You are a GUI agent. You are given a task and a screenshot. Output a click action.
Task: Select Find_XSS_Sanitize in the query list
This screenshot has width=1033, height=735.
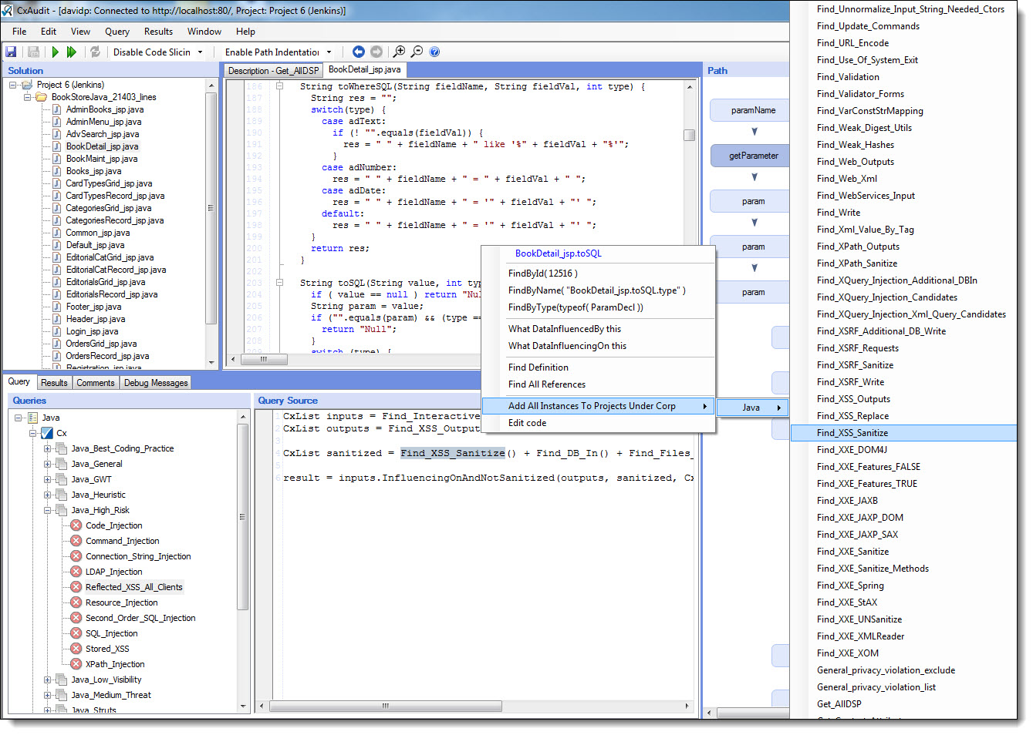click(904, 433)
